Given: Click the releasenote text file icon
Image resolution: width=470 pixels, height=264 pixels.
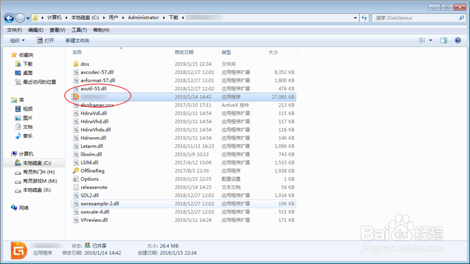Looking at the screenshot, I should coord(76,187).
